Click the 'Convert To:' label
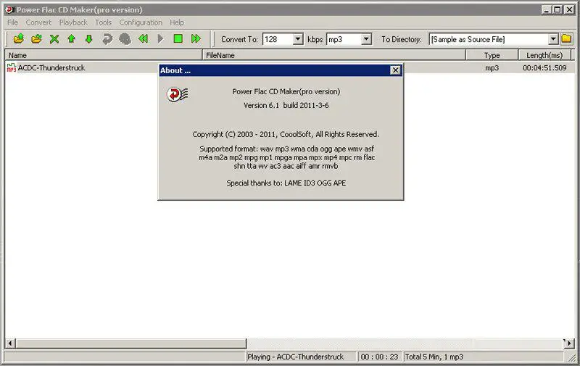This screenshot has height=366, width=580. coord(239,39)
